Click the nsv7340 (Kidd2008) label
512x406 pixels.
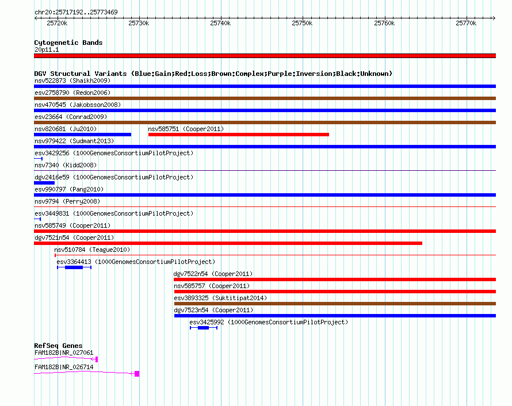pyautogui.click(x=66, y=165)
